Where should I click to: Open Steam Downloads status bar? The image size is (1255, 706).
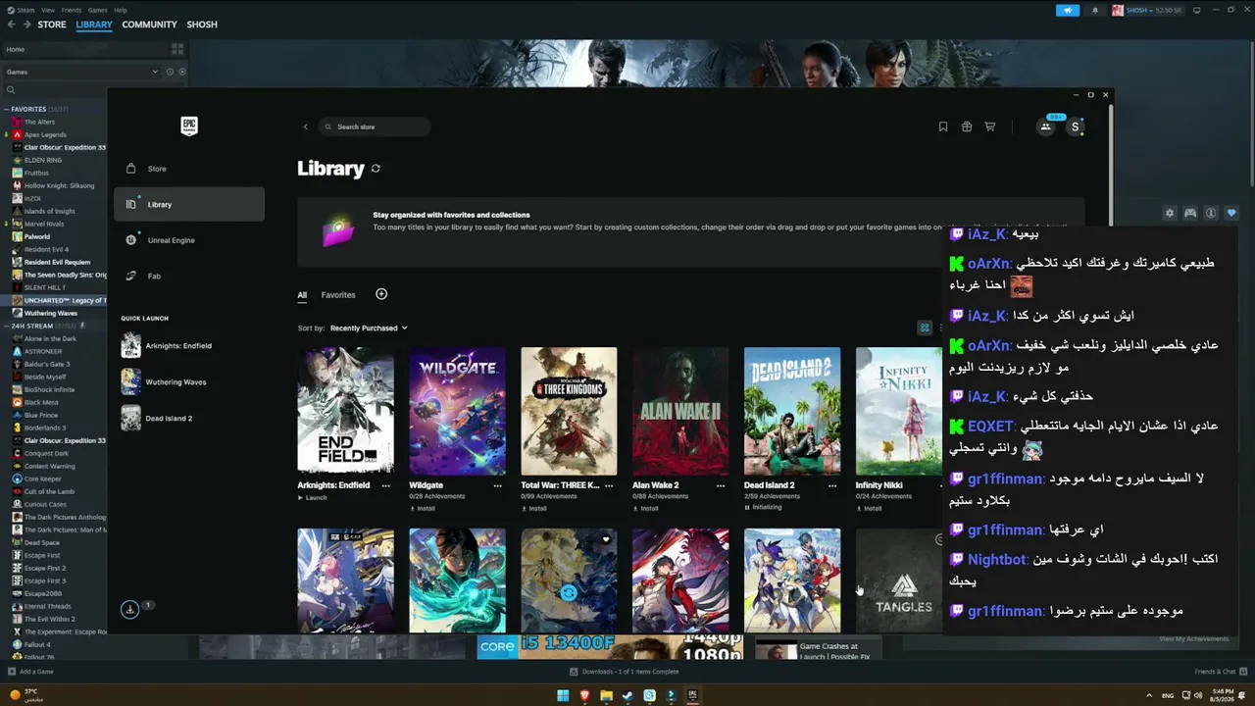coord(624,672)
